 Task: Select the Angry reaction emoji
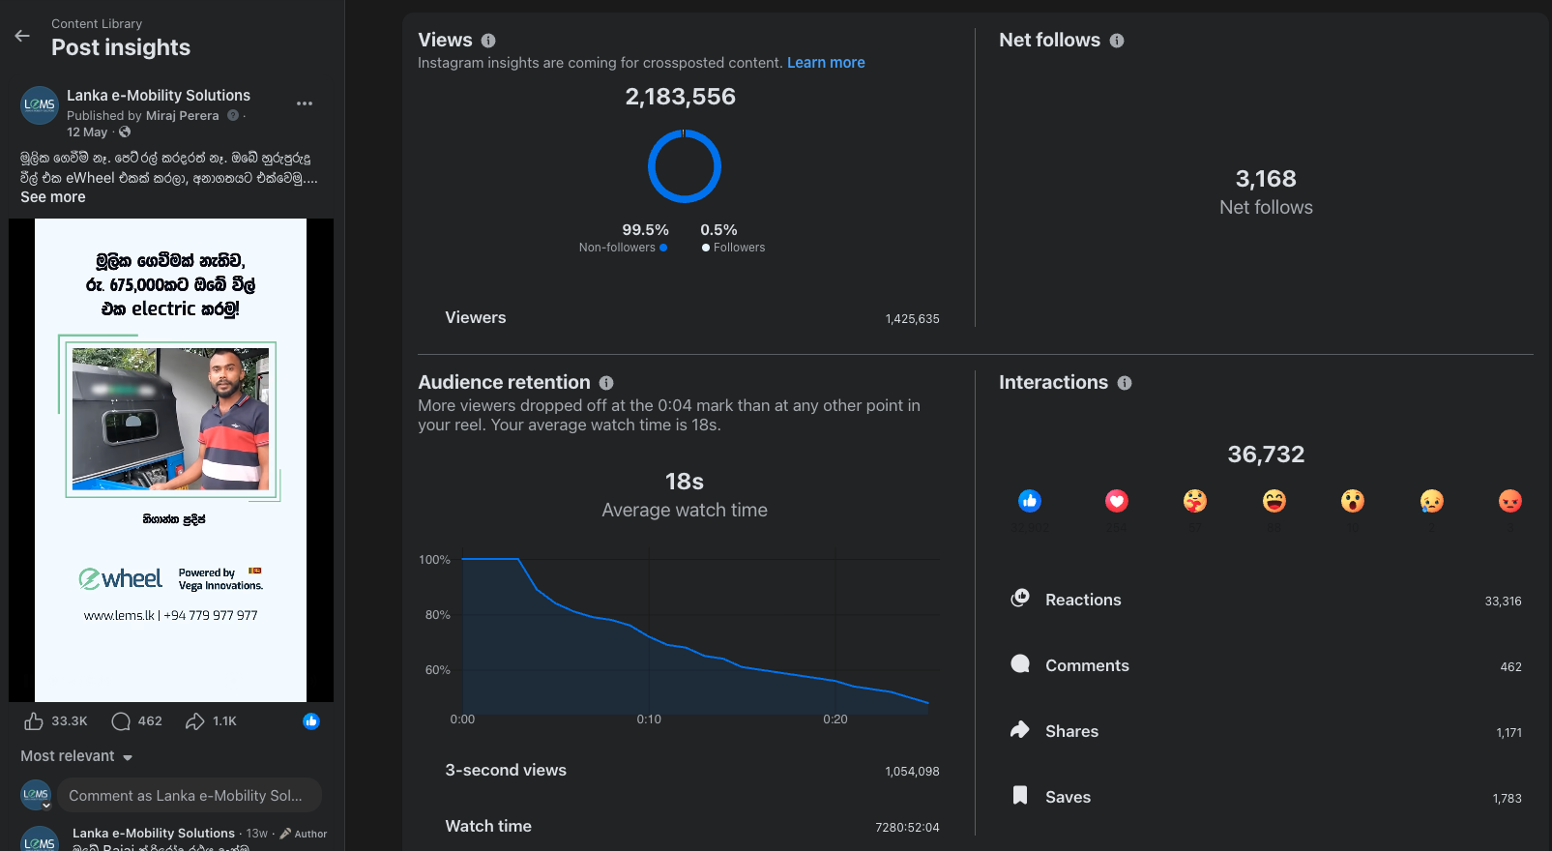click(x=1510, y=501)
